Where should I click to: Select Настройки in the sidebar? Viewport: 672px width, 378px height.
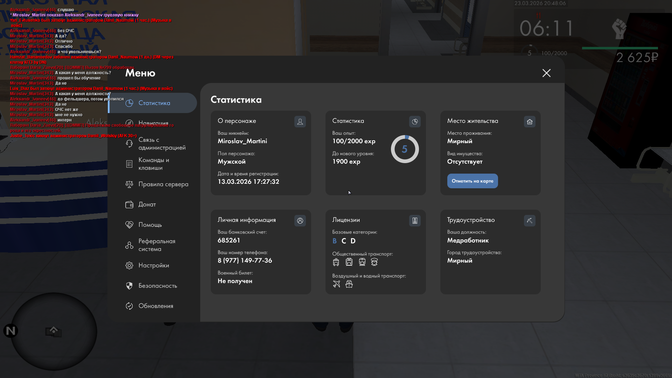pos(154,265)
